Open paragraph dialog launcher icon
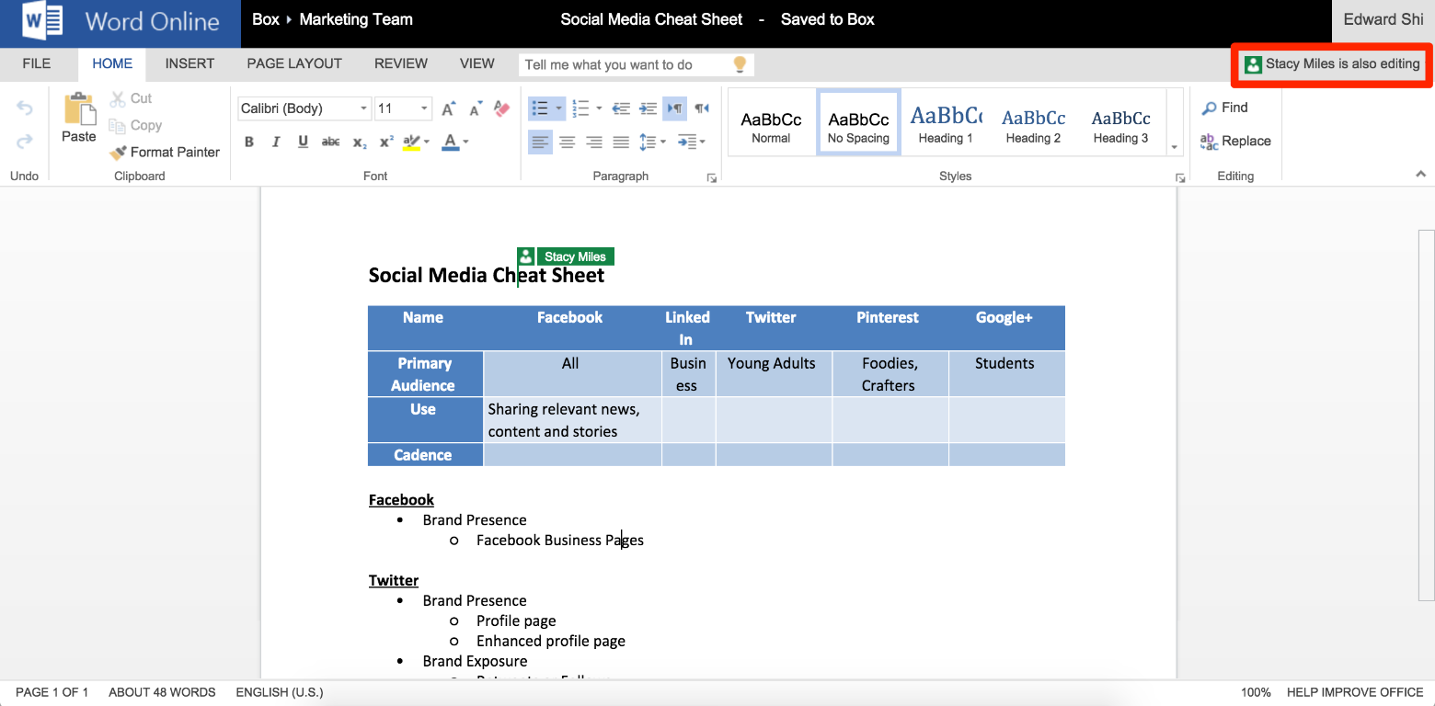Screen dimensions: 1435x706 click(x=711, y=178)
